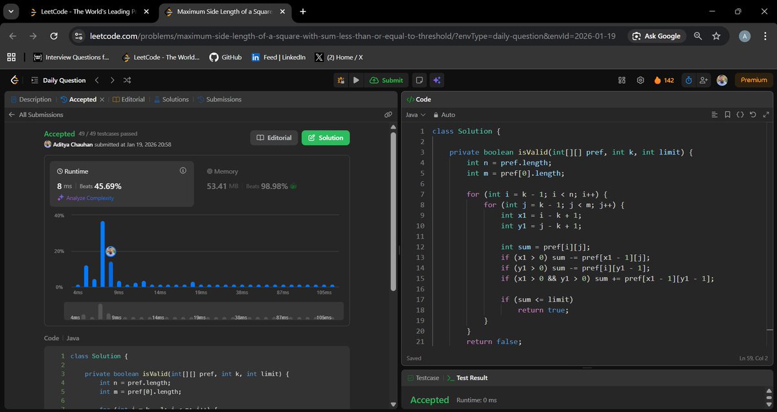This screenshot has width=777, height=412.
Task: Click the green Solution button
Action: point(326,138)
